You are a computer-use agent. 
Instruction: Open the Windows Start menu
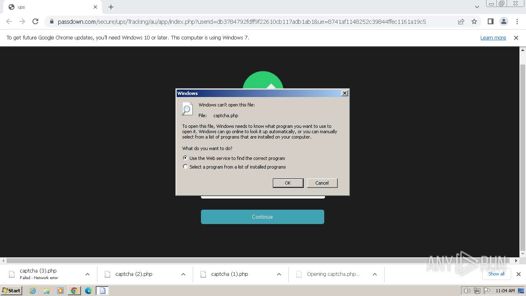coord(11,290)
